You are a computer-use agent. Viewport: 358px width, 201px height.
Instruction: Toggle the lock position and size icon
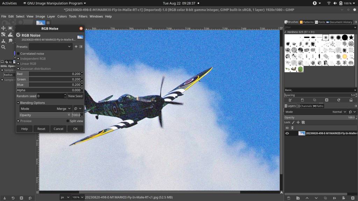(x=298, y=122)
